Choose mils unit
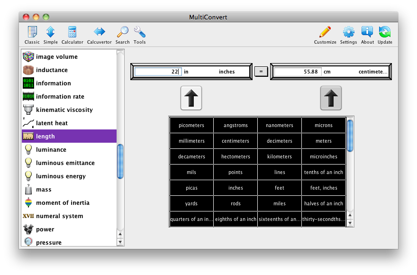 coord(191,172)
